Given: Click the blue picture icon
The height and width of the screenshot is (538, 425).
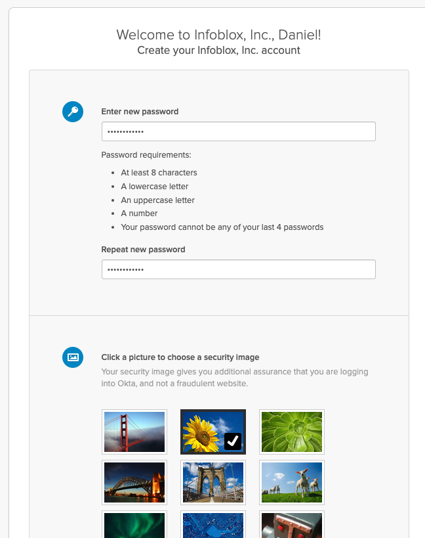Looking at the screenshot, I should pos(73,357).
